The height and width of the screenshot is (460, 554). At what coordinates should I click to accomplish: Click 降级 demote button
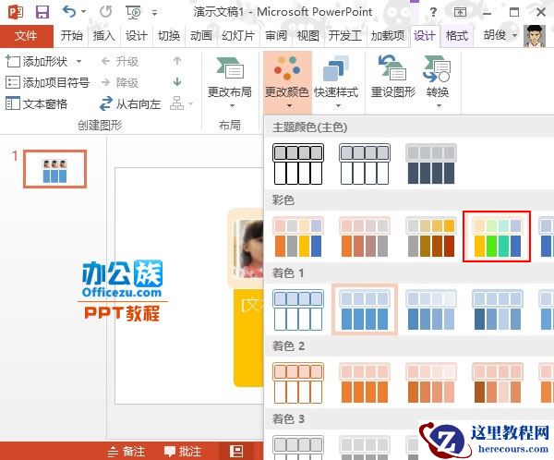pos(120,83)
